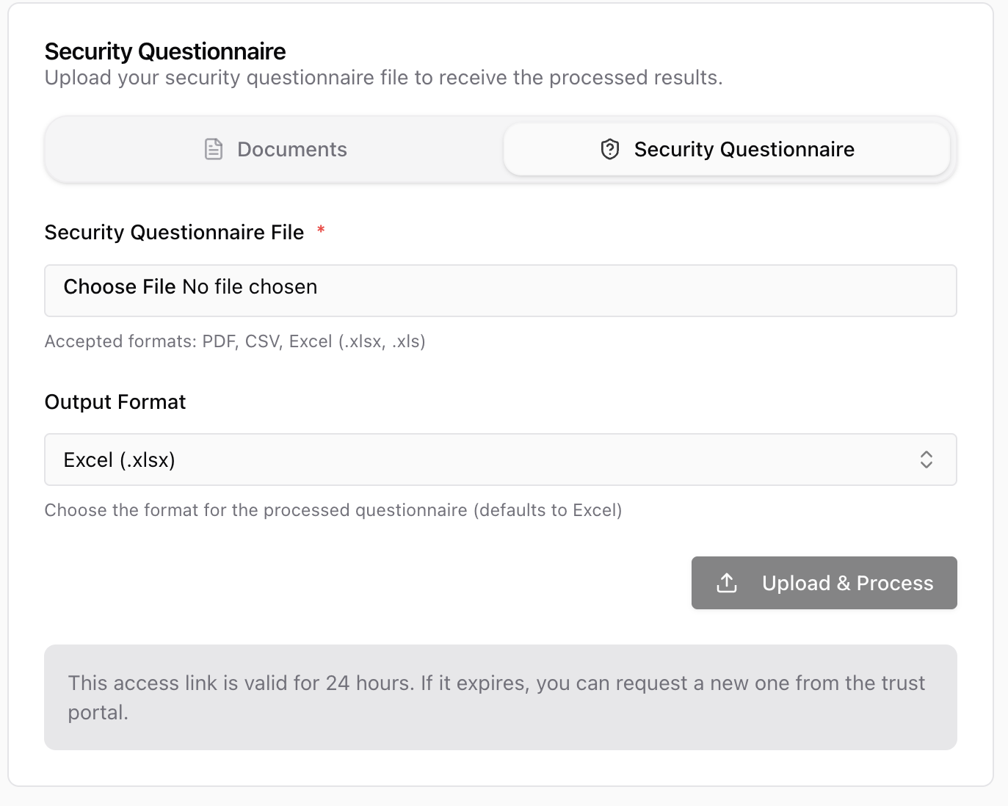Click the upload arrow icon in Upload & Process

point(725,582)
